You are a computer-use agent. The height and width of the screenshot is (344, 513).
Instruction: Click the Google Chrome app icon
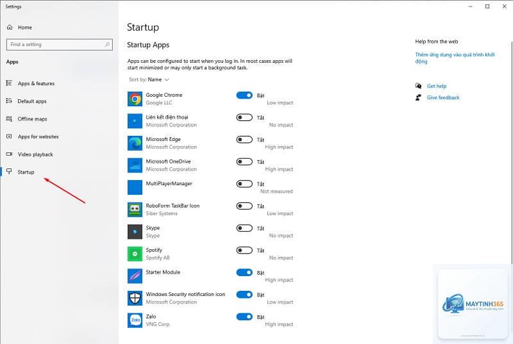pos(135,99)
